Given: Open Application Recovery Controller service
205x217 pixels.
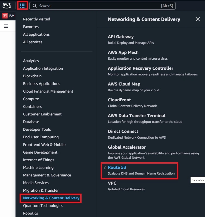Looking at the screenshot, I should point(141,68).
